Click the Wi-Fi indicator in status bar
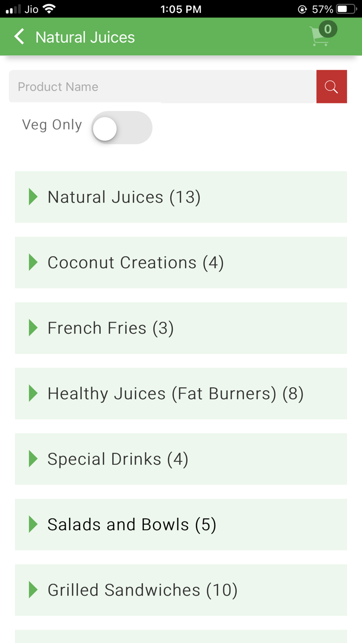Screen dimensions: 362x643 (x=49, y=9)
